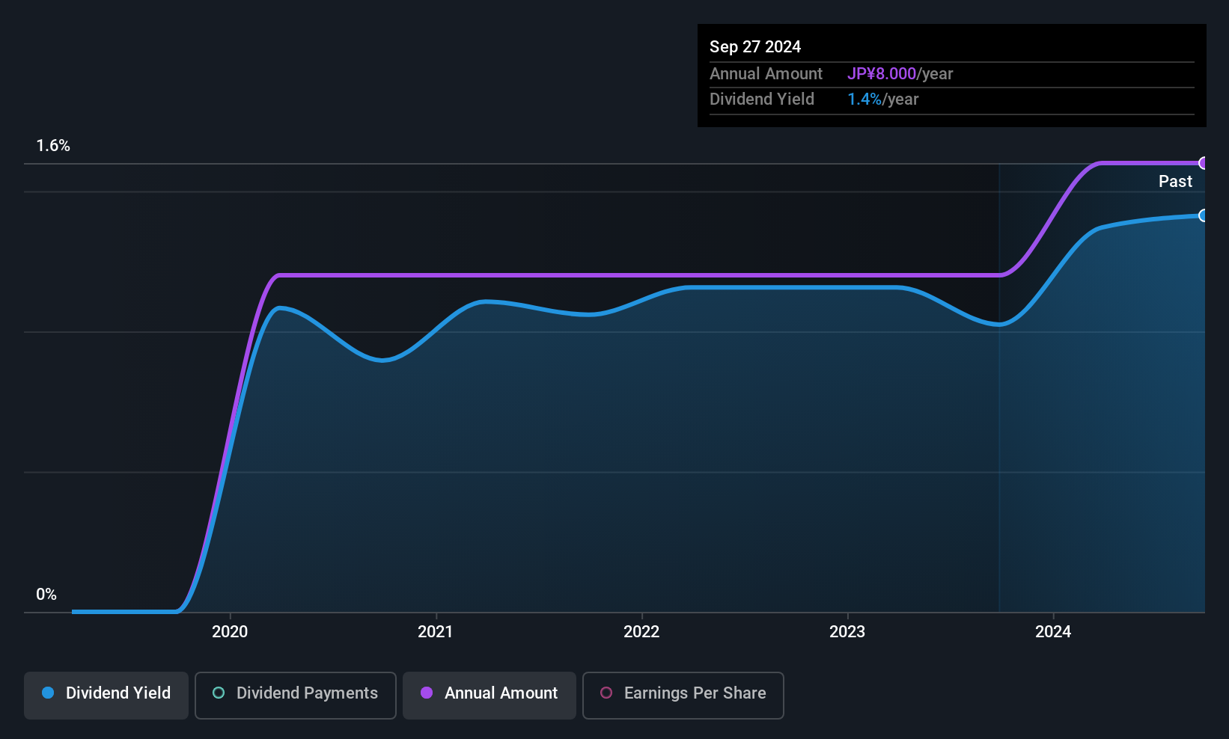
Task: Click the 0% y-axis label
Action: 46,595
